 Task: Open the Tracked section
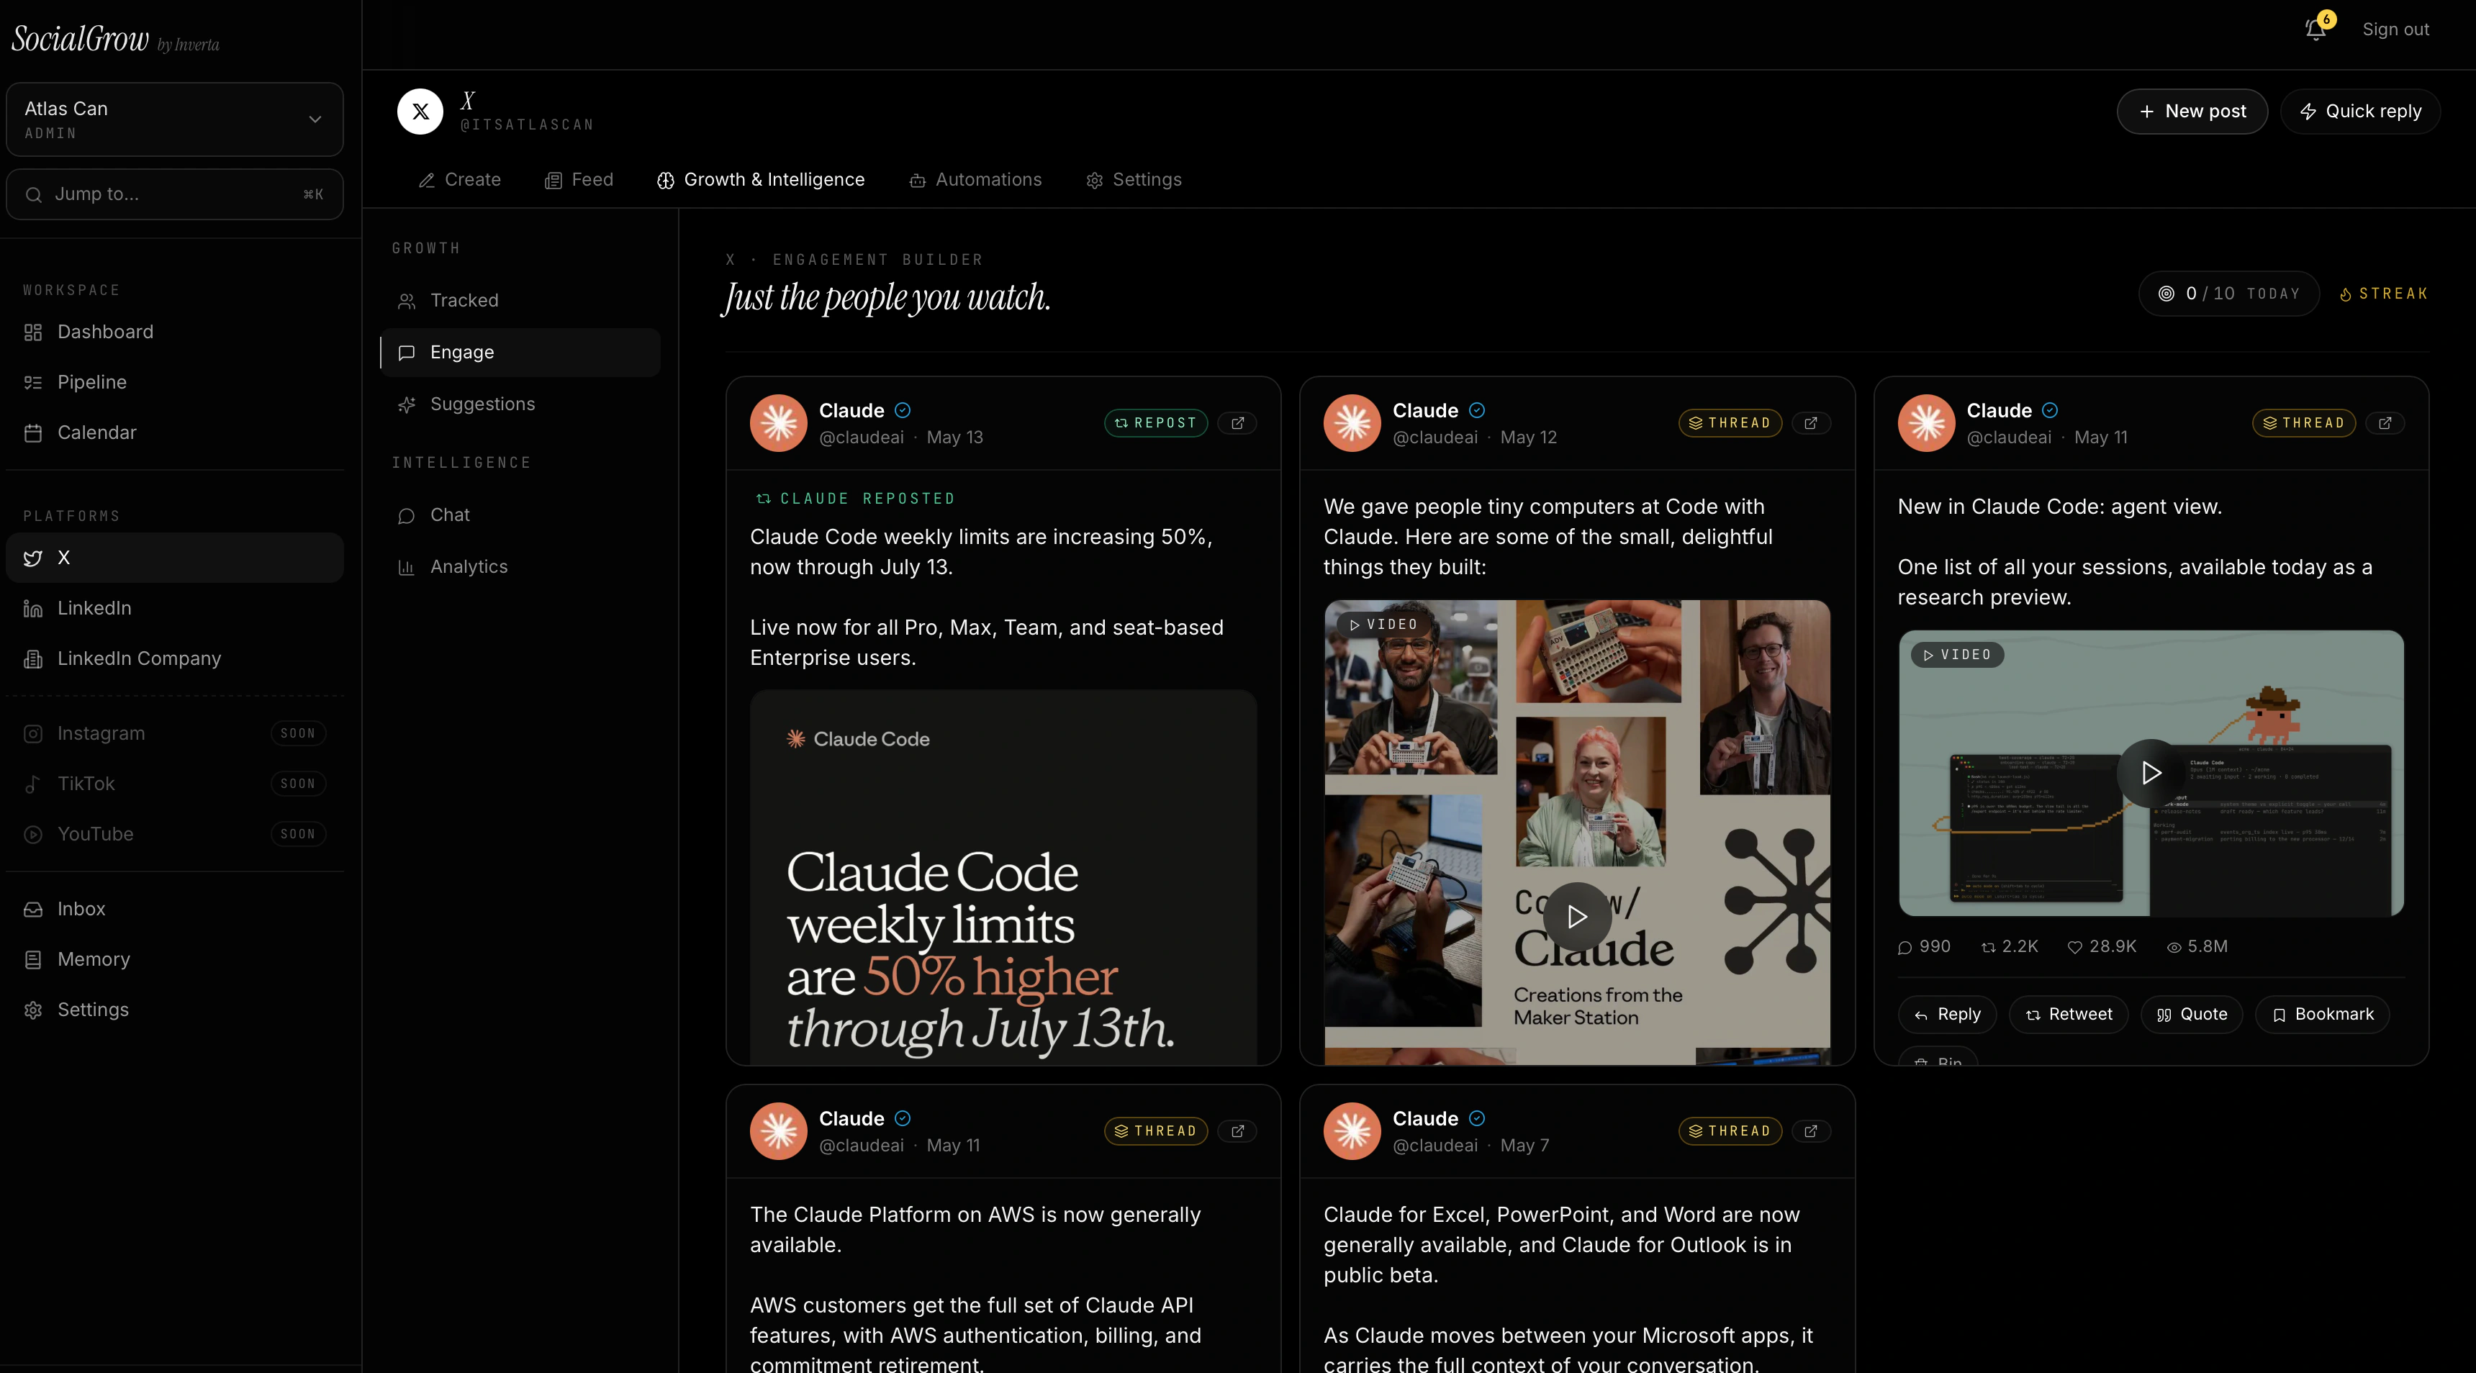coord(520,301)
